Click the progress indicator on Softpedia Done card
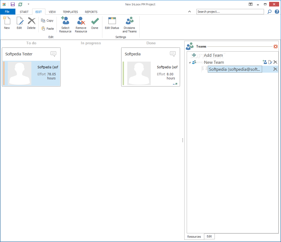This screenshot has height=242, width=281. 175,84
